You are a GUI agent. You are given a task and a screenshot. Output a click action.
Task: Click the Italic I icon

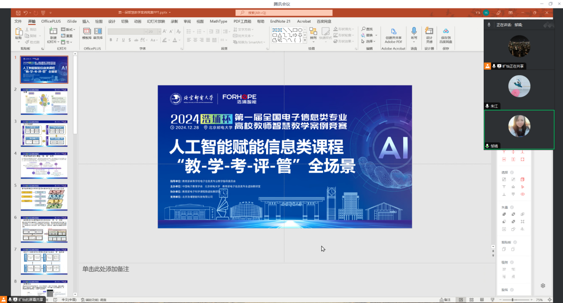tap(117, 40)
